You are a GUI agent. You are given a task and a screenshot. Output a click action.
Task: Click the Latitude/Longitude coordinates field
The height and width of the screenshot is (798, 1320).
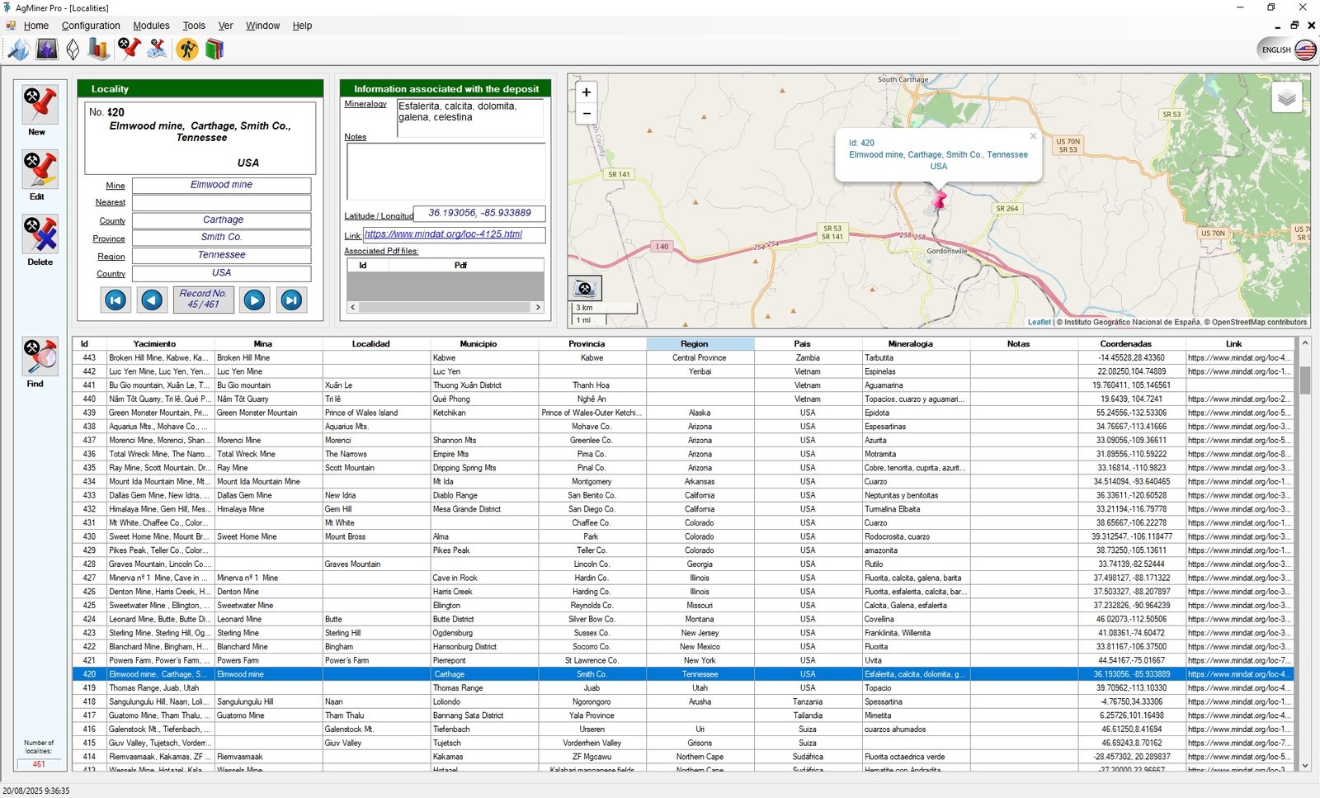tap(479, 213)
